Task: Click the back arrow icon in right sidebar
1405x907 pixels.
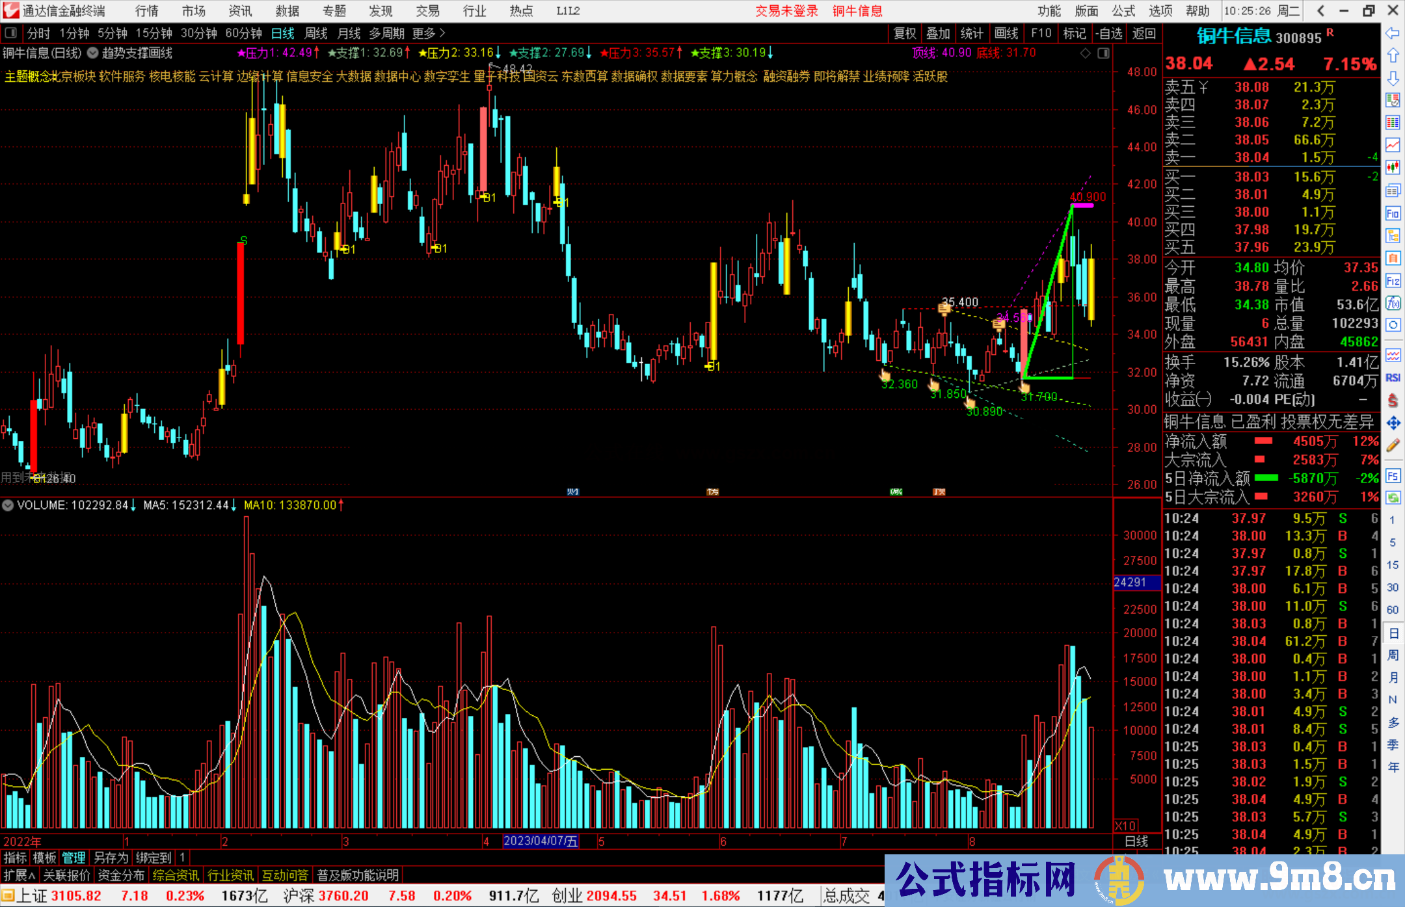Action: point(1393,33)
